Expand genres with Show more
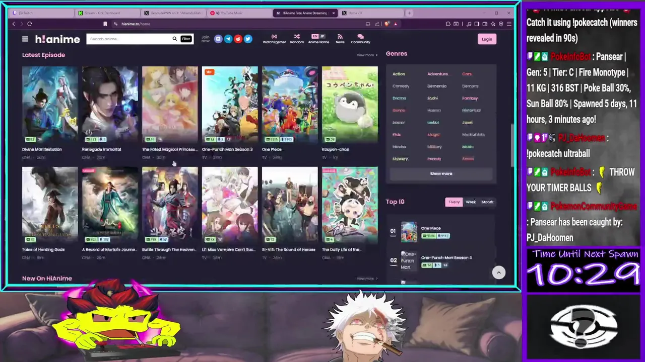 (x=441, y=173)
